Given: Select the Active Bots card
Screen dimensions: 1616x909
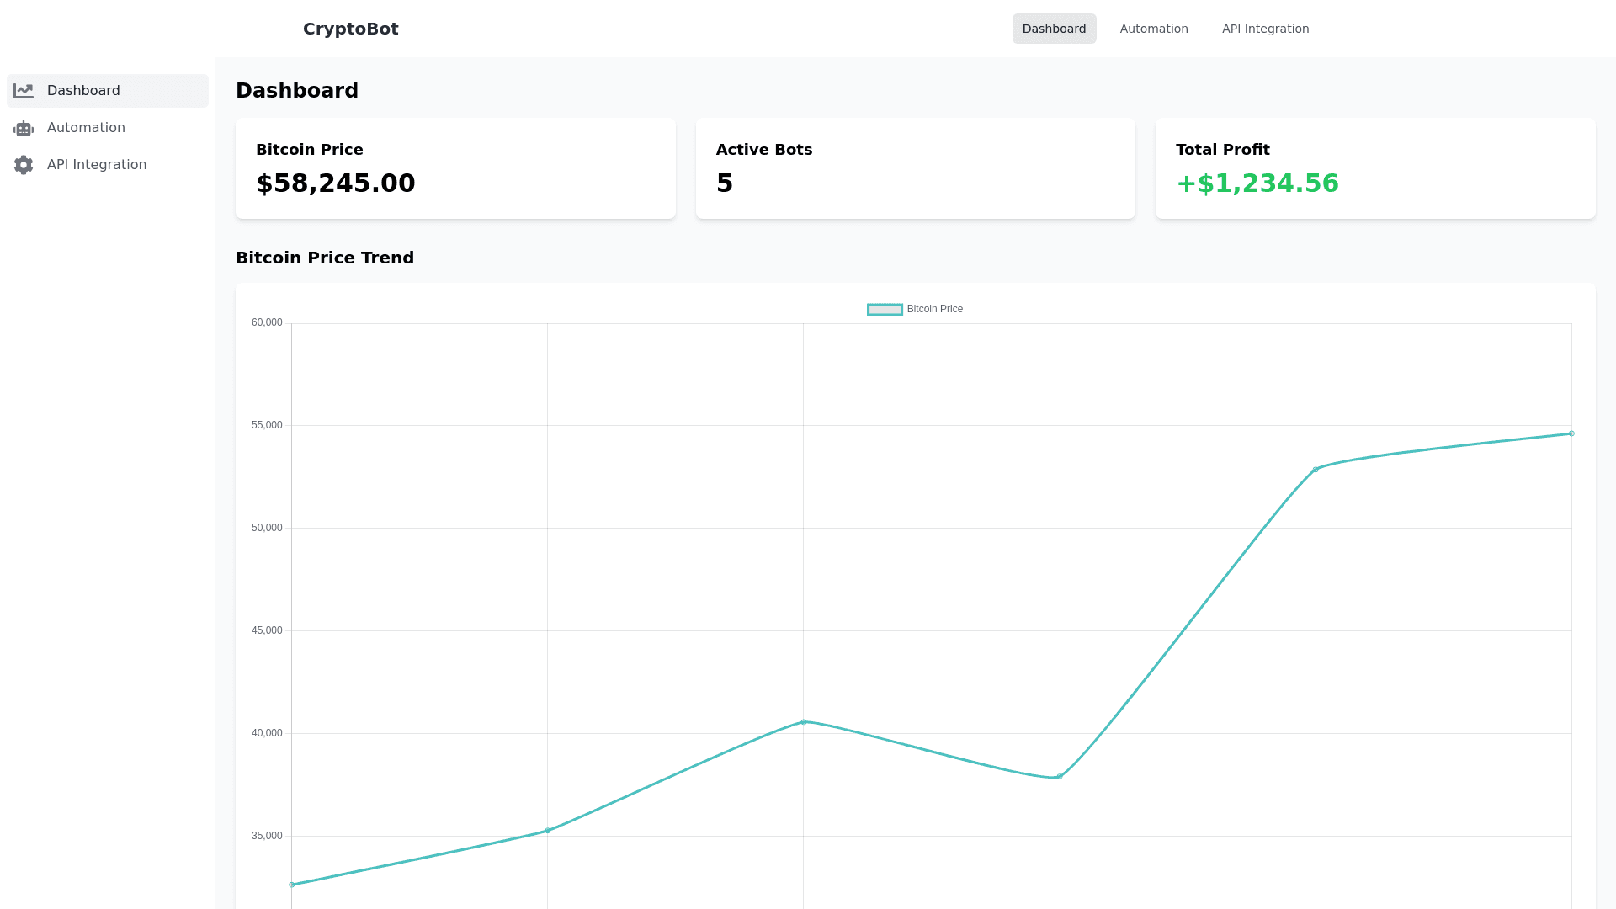Looking at the screenshot, I should [x=915, y=168].
